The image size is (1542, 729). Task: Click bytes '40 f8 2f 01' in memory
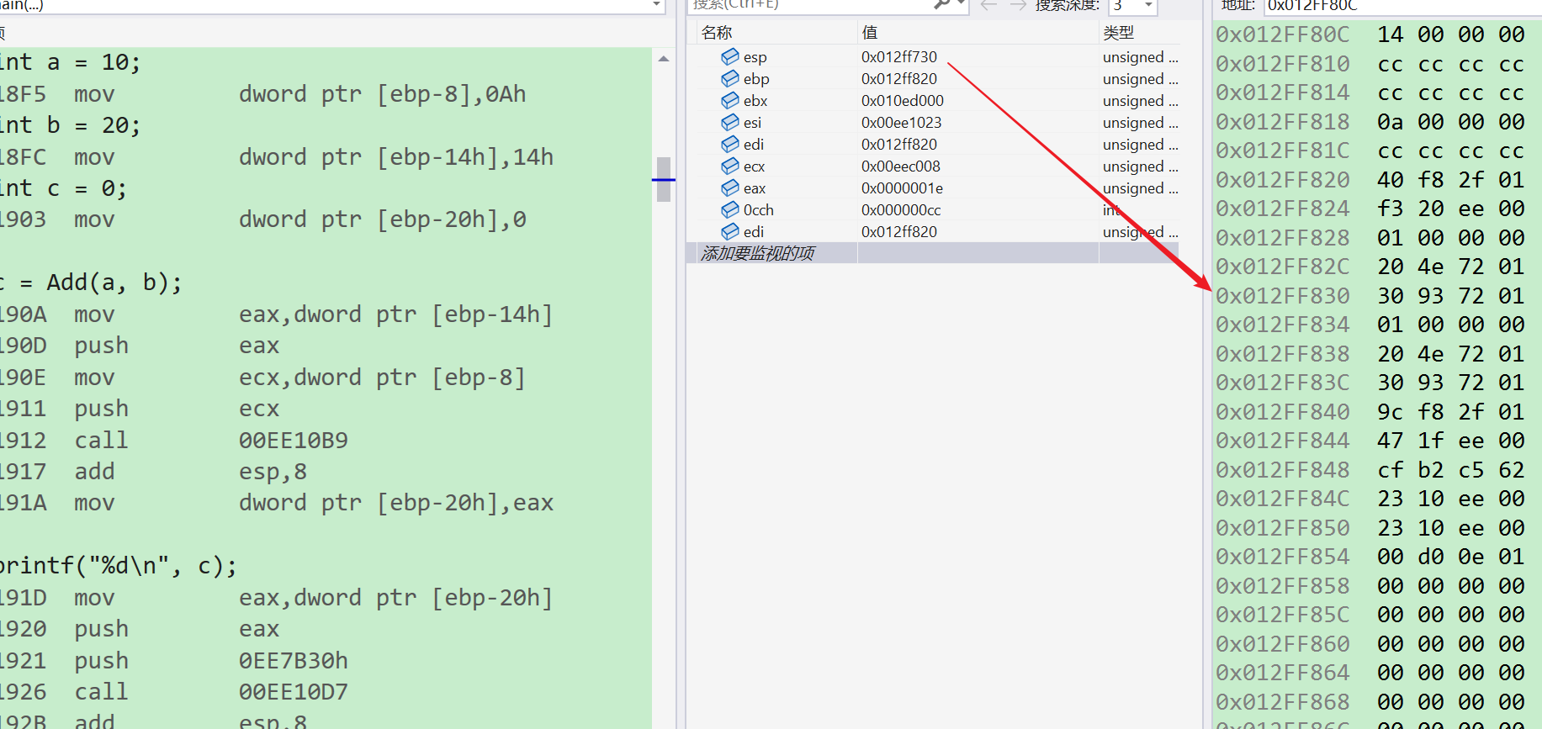point(1451,180)
